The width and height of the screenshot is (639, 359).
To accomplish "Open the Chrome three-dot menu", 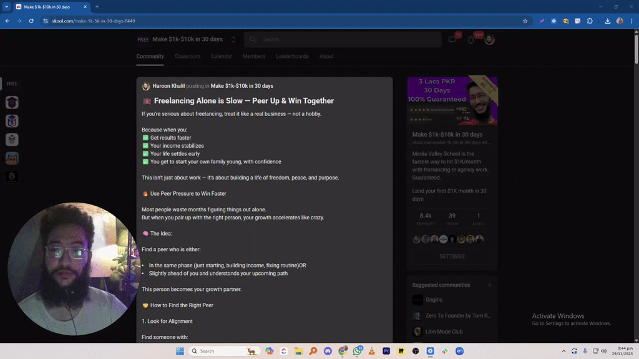I will pyautogui.click(x=632, y=21).
